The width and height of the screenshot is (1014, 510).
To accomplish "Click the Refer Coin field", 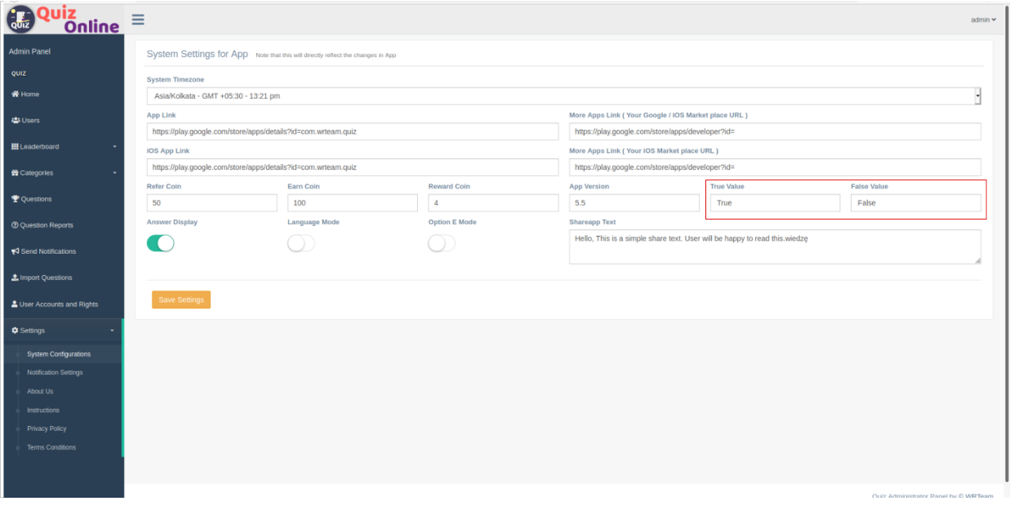I will [212, 202].
